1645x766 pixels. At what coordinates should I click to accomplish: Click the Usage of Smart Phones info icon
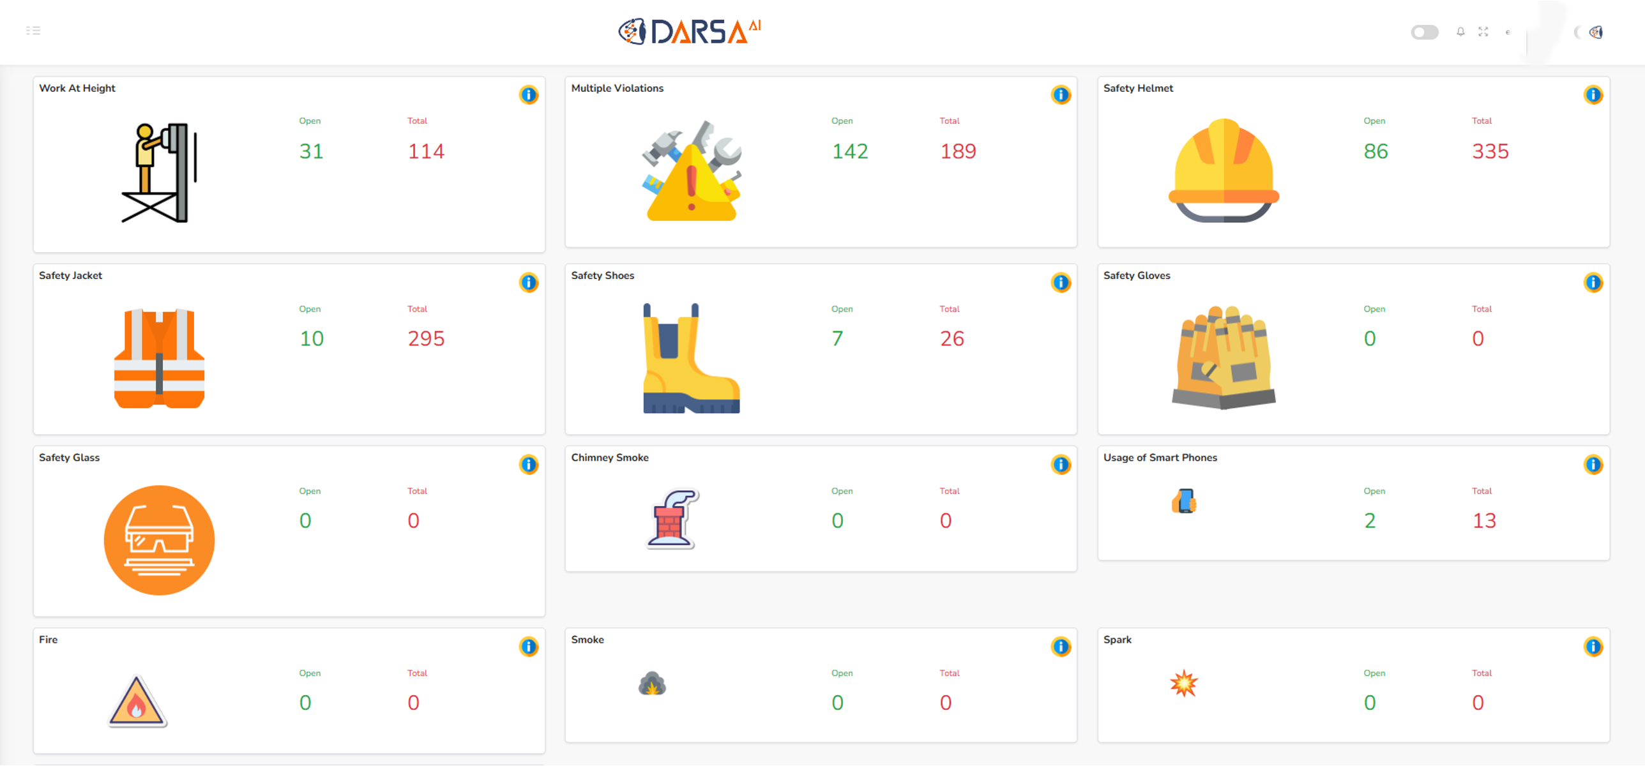tap(1593, 465)
